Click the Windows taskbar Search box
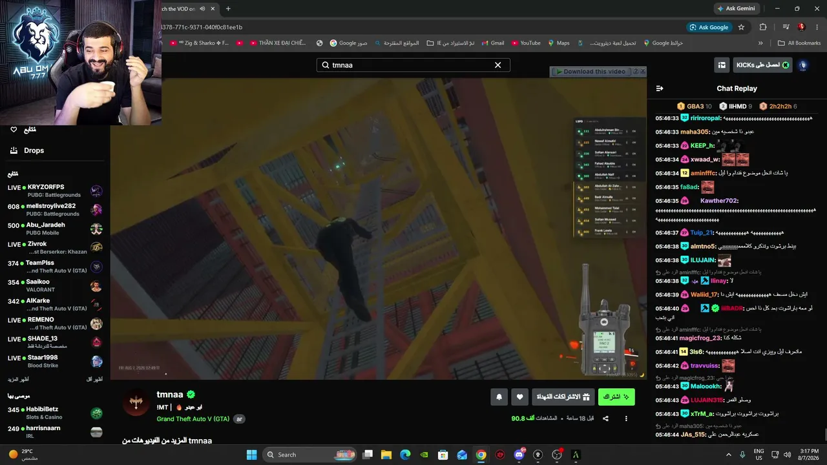The height and width of the screenshot is (465, 827). (310, 455)
